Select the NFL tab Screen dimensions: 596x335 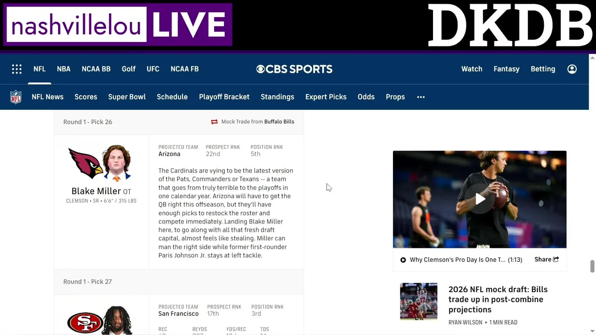(40, 69)
